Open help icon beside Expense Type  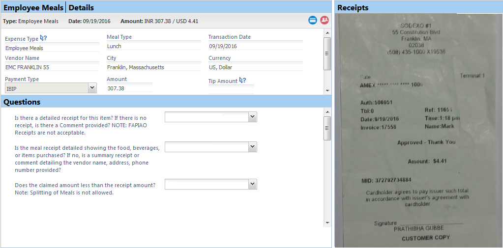pos(43,38)
